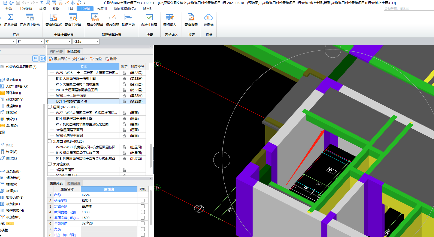Collapse 出屋面 (90.8~93.25) group

pos(50,141)
